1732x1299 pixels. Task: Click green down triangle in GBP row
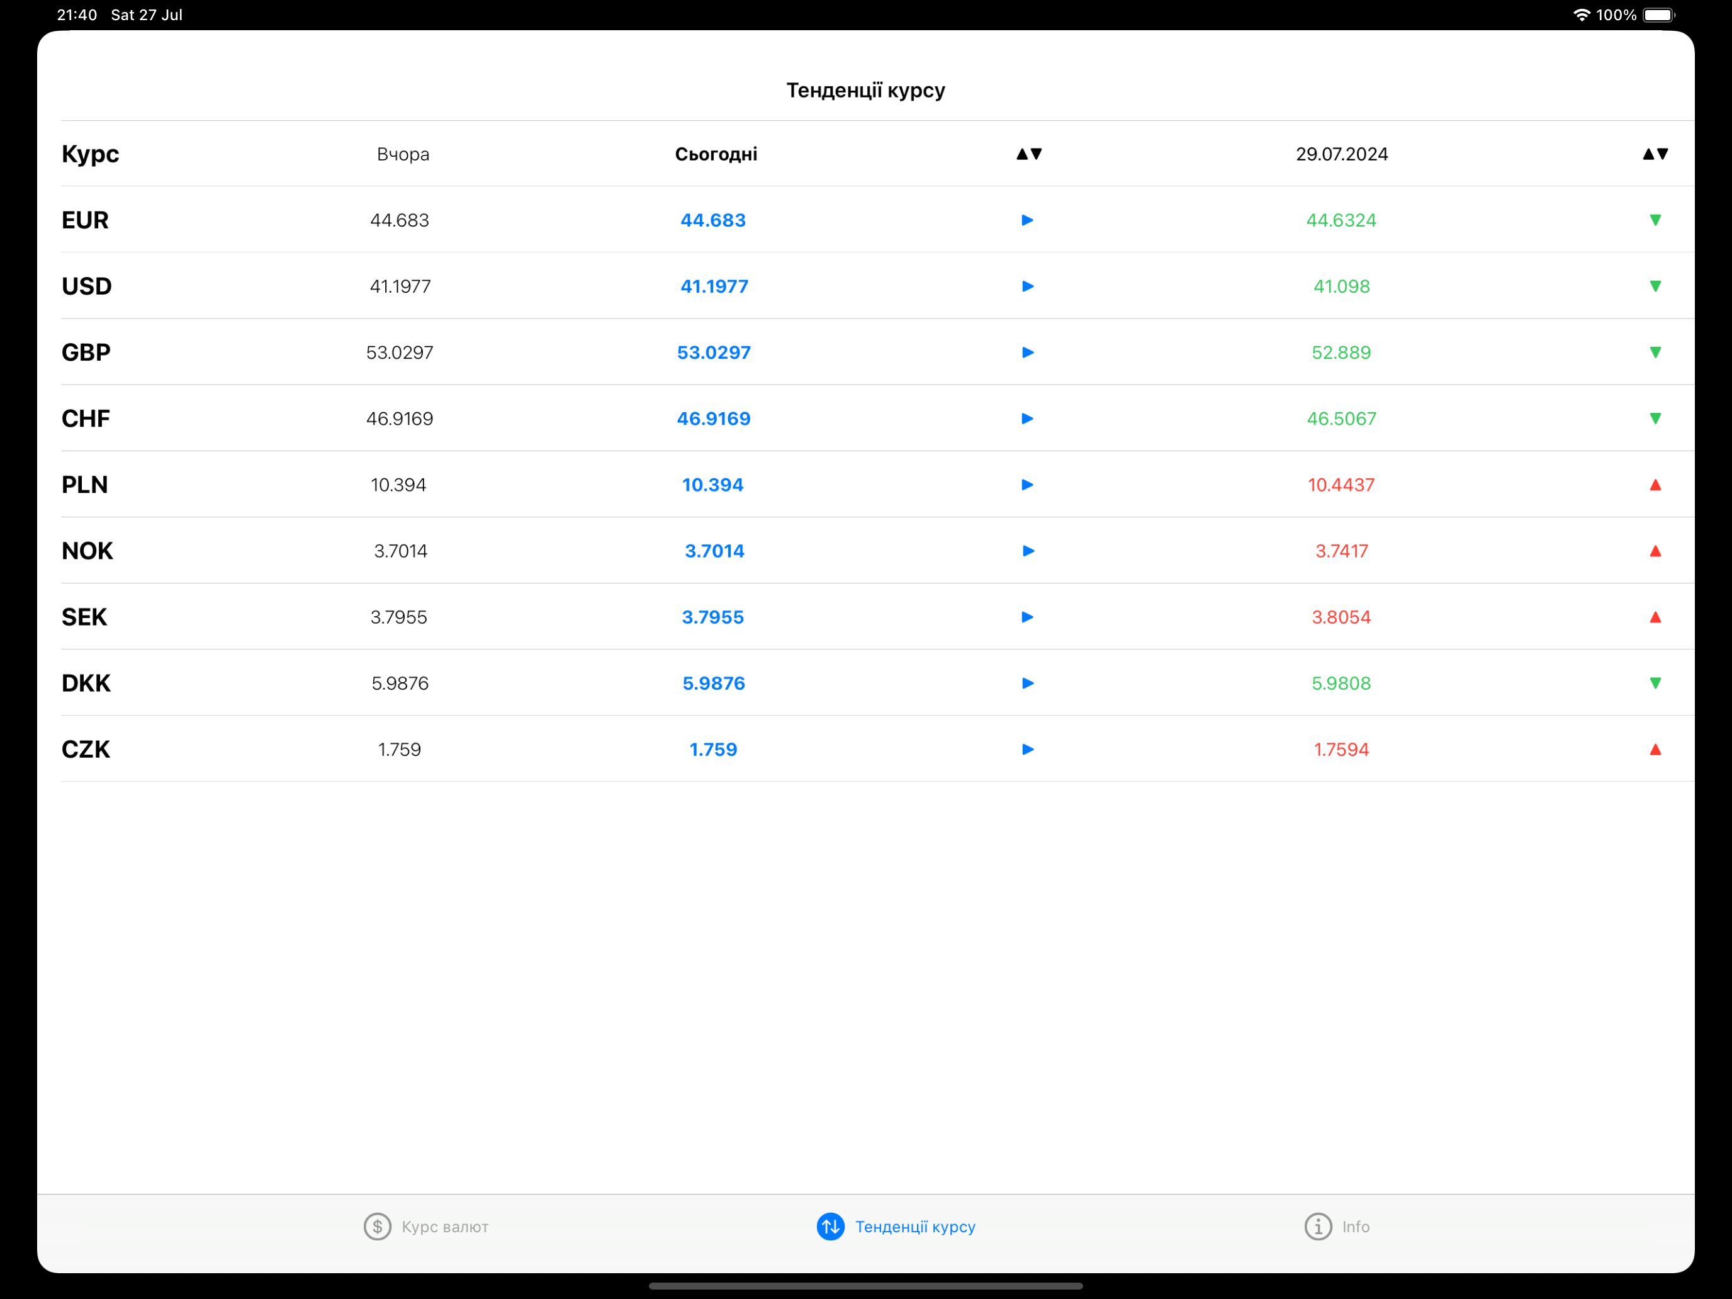1655,352
